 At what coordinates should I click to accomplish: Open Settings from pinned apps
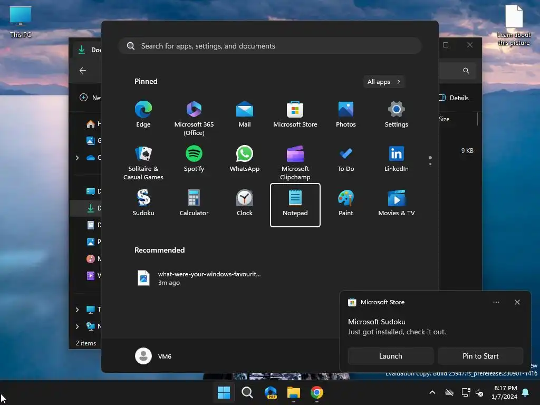pos(397,114)
